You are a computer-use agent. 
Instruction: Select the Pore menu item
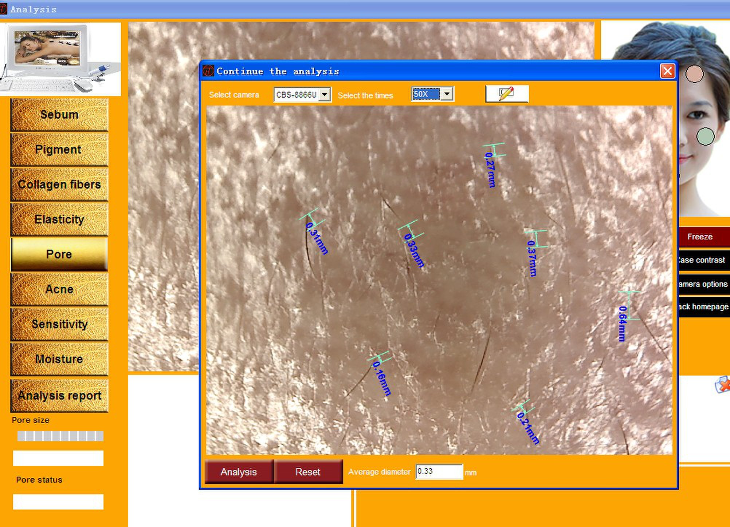[59, 254]
